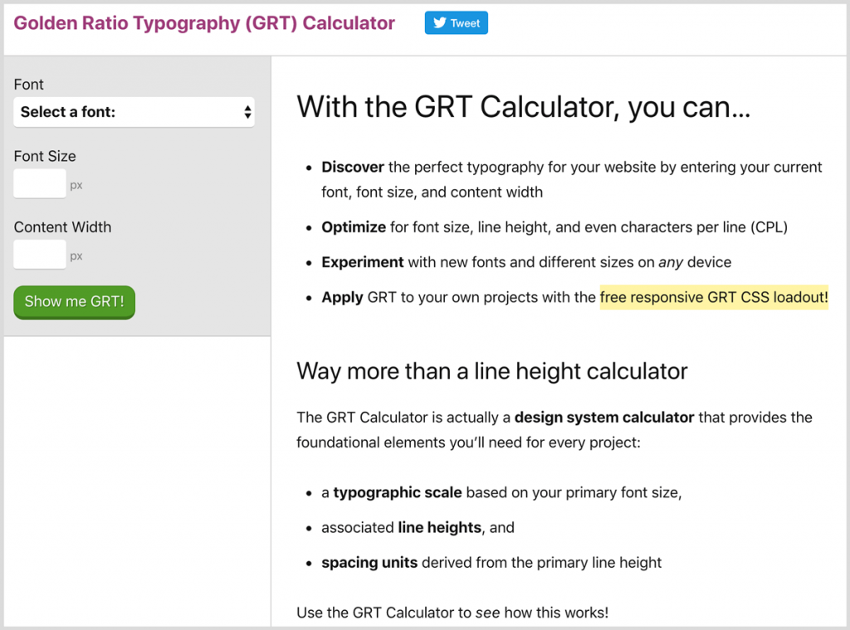Click the bold 'spacing units' text
The image size is (850, 630).
(369, 563)
